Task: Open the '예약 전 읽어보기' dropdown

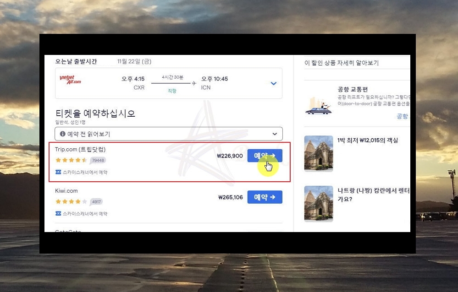Action: (x=169, y=134)
